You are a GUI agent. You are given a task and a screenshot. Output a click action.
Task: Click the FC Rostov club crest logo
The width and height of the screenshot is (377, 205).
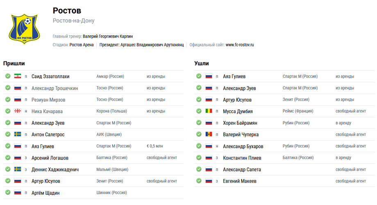(x=24, y=29)
